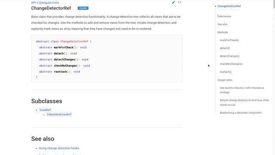Go to the @angular/core breadcrumb link
Screen dimensions: 275x155
coord(49,3)
